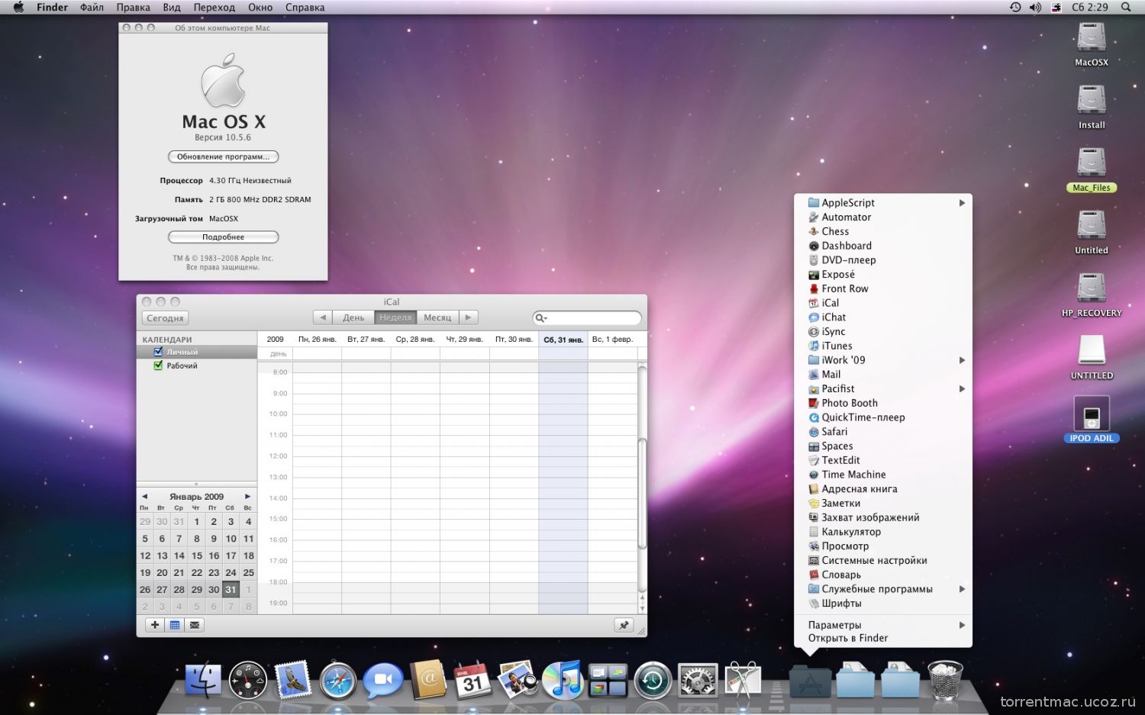This screenshot has height=715, width=1145.
Task: Open the Файл menu
Action: click(92, 7)
